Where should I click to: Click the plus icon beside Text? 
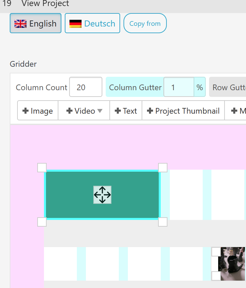click(x=118, y=111)
